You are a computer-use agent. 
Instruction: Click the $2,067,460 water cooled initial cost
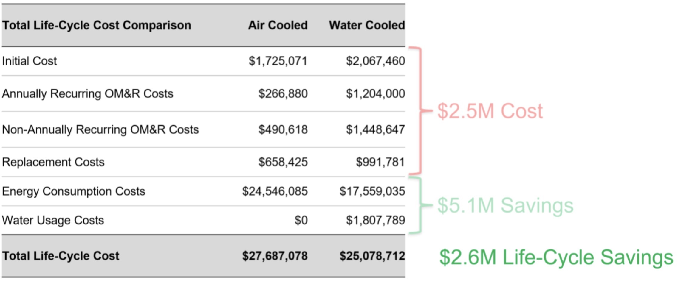pyautogui.click(x=375, y=61)
